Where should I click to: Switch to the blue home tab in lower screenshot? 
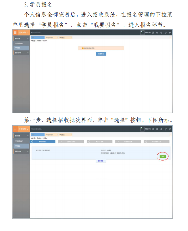pyautogui.click(x=38, y=135)
